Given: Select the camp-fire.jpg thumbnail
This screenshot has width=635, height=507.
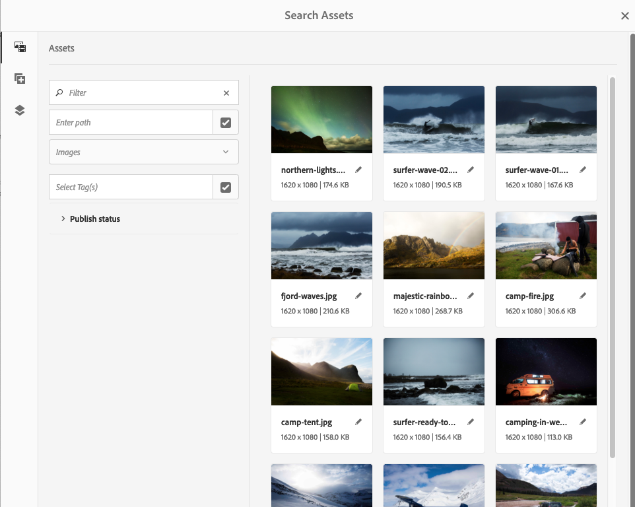Looking at the screenshot, I should point(546,246).
